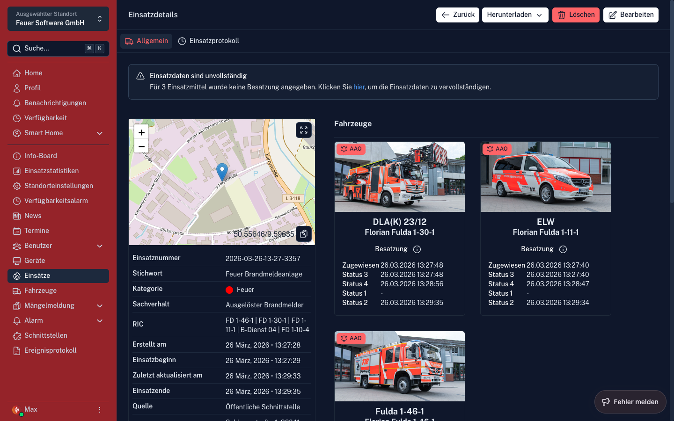Open Einsatzstatistiken menu item
Image resolution: width=674 pixels, height=421 pixels.
pos(58,171)
